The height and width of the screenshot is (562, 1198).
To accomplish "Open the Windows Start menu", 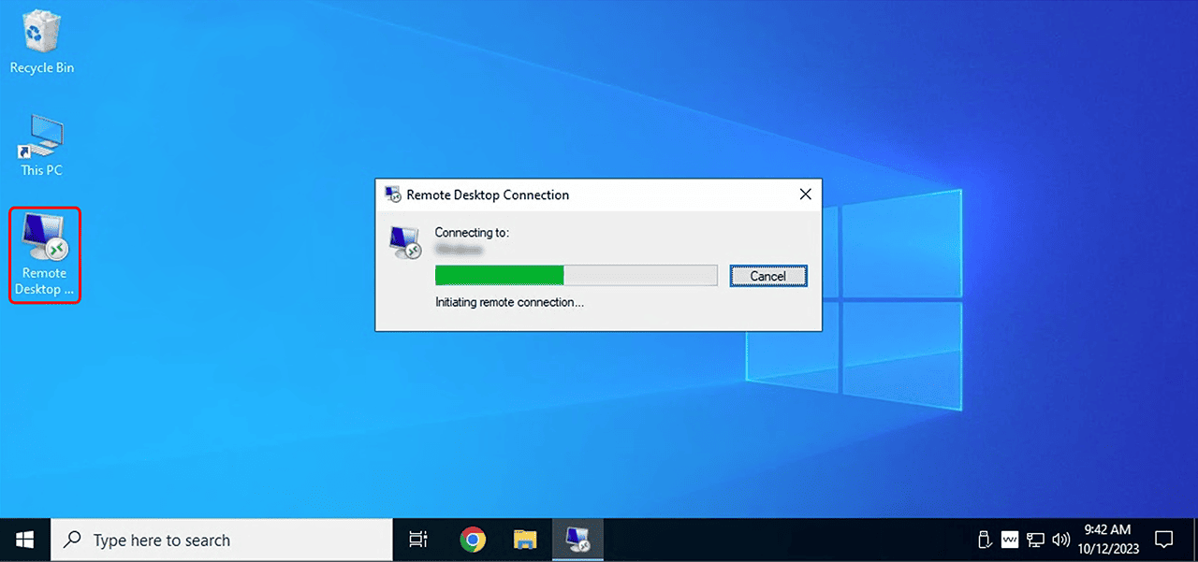I will 25,540.
